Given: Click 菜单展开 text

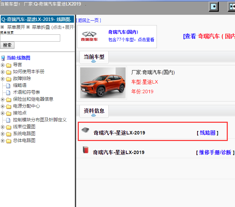Looking at the screenshot, I should tap(16, 27).
